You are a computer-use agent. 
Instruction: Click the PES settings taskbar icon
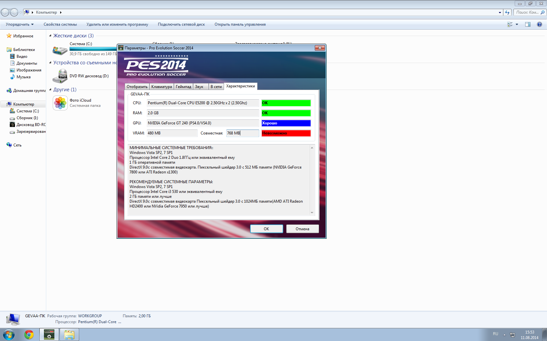49,335
